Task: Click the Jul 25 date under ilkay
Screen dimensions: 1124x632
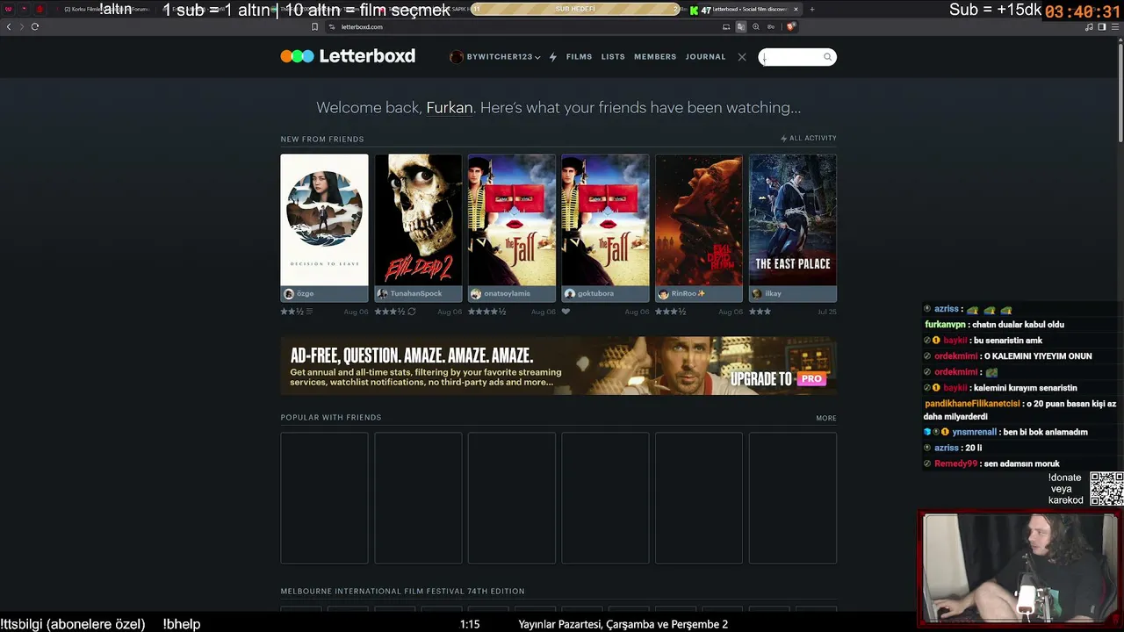Action: tap(827, 312)
